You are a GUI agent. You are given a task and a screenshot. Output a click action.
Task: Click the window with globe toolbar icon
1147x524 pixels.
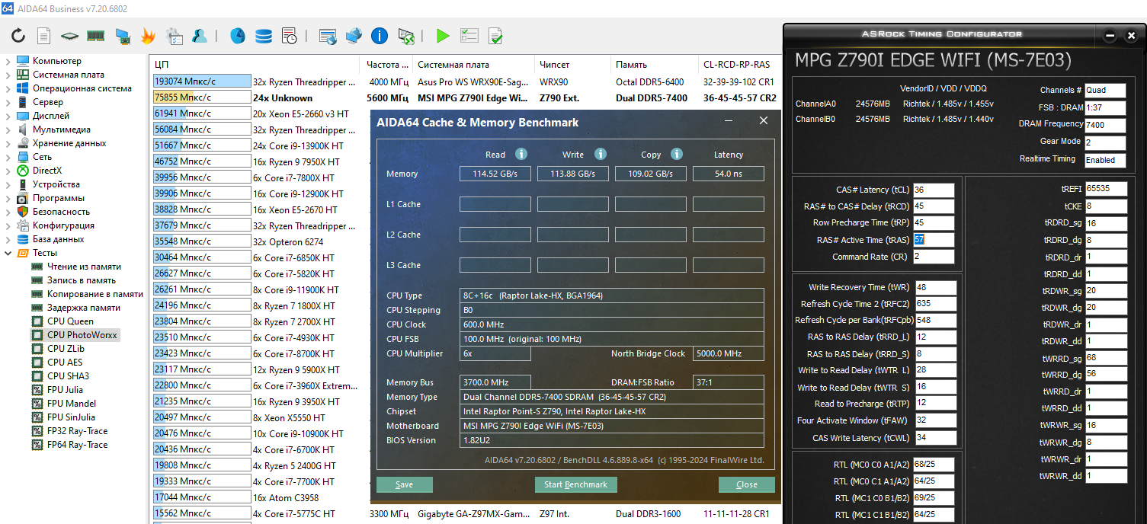[x=328, y=36]
